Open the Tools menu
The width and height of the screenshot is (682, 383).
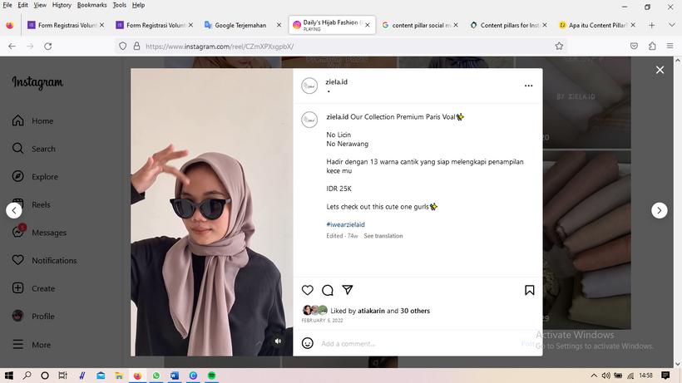tap(119, 5)
